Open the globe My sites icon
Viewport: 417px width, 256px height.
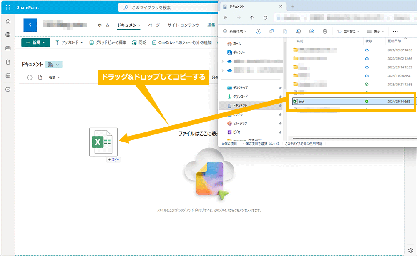point(8,35)
